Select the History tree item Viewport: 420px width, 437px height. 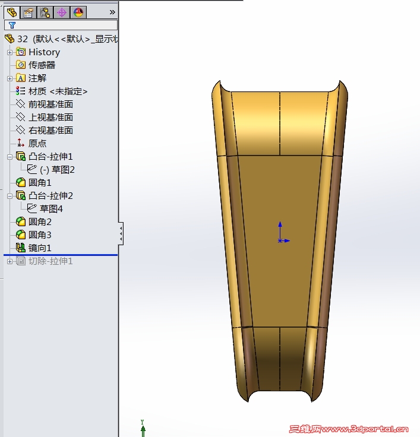pos(45,52)
